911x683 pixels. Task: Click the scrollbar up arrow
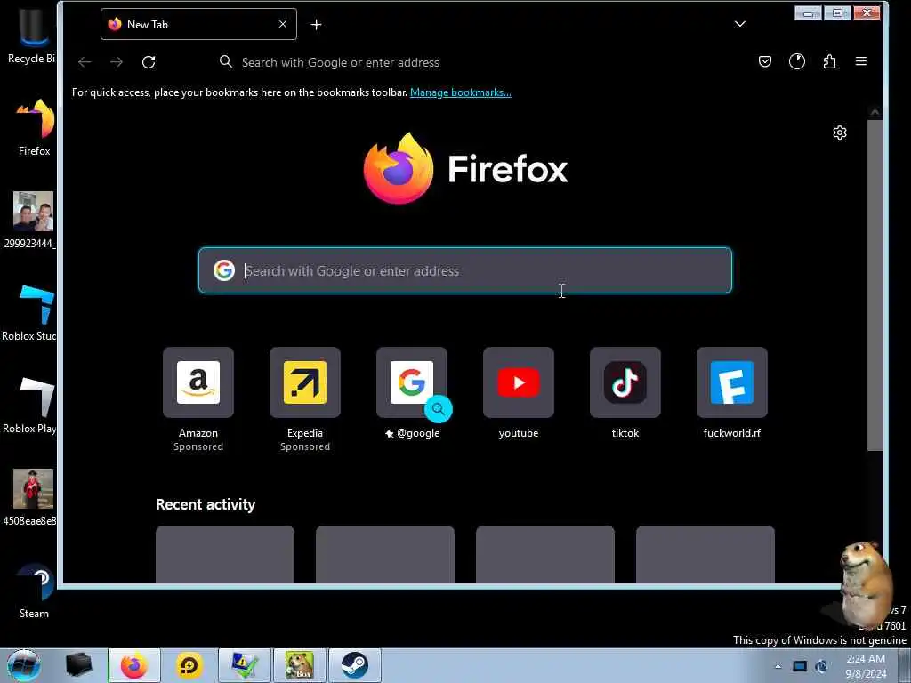tap(875, 112)
